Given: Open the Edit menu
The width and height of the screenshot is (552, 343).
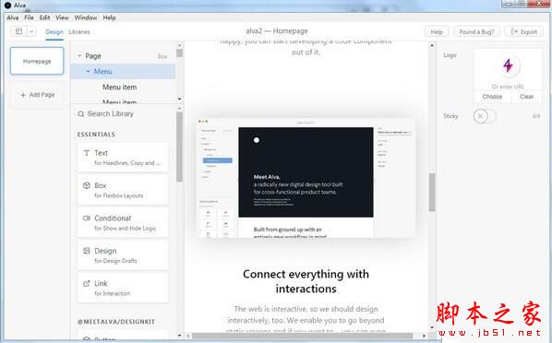Looking at the screenshot, I should pyautogui.click(x=44, y=18).
